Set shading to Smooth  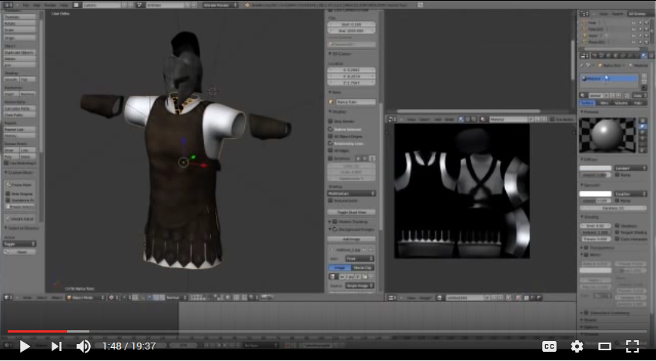12,79
